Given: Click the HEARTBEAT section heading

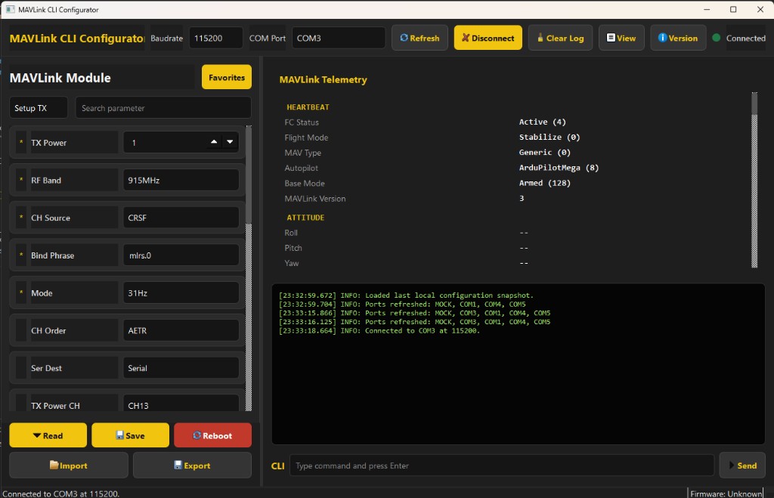Looking at the screenshot, I should pos(308,107).
